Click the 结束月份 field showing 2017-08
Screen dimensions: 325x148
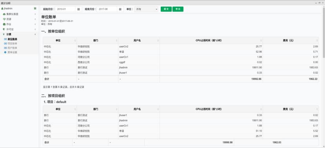107,9
